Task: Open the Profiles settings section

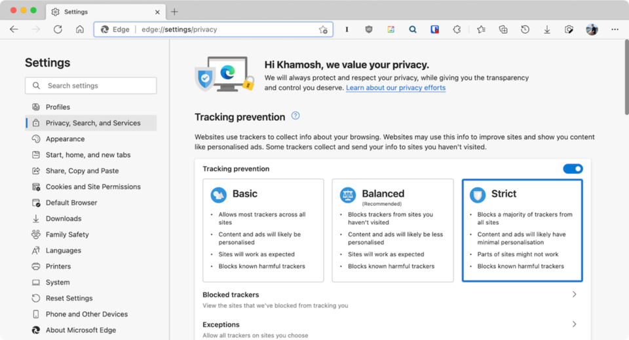Action: 91,107
